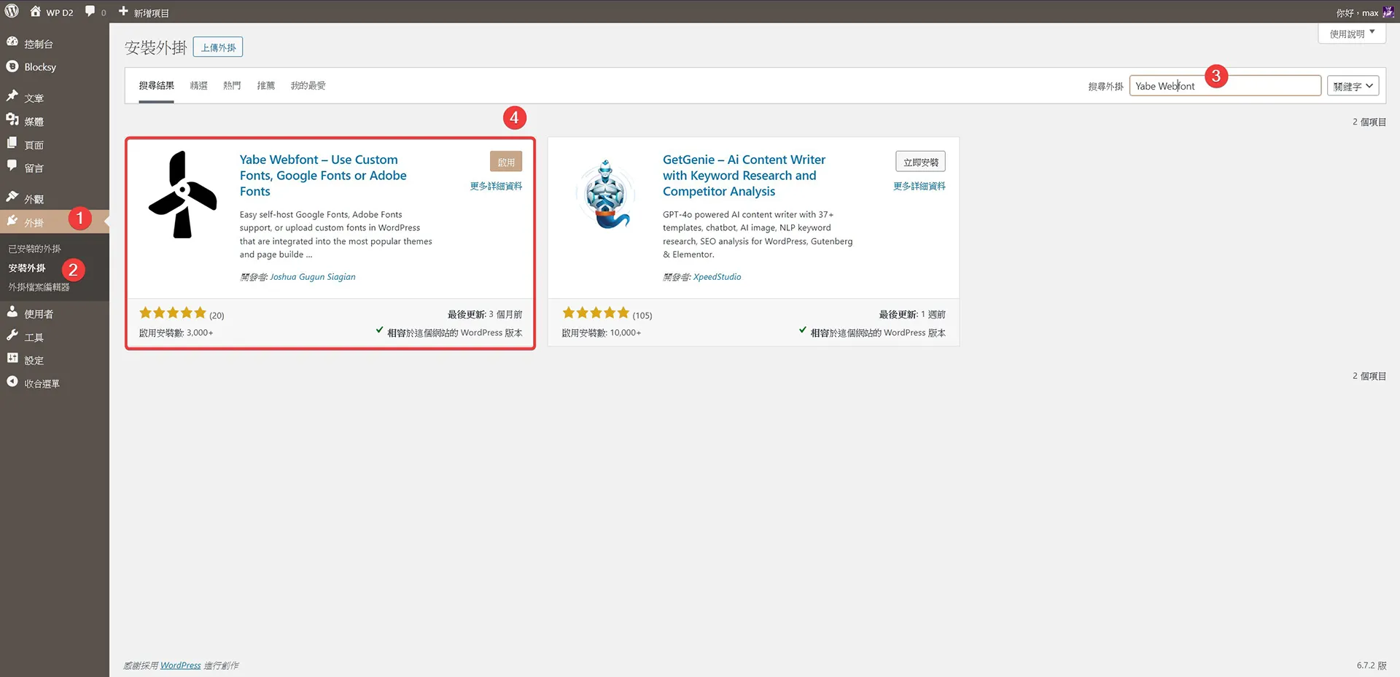Click the 新增項目 admin bar item

144,12
